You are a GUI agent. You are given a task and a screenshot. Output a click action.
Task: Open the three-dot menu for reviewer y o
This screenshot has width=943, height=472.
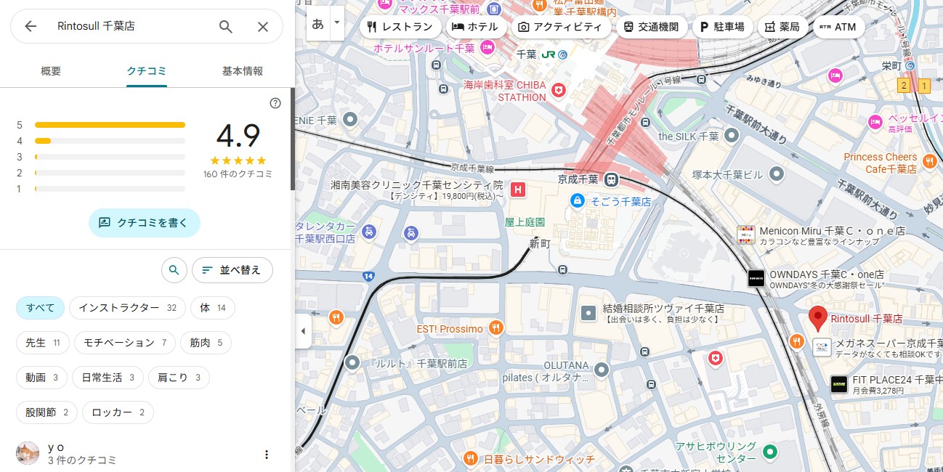pos(266,455)
